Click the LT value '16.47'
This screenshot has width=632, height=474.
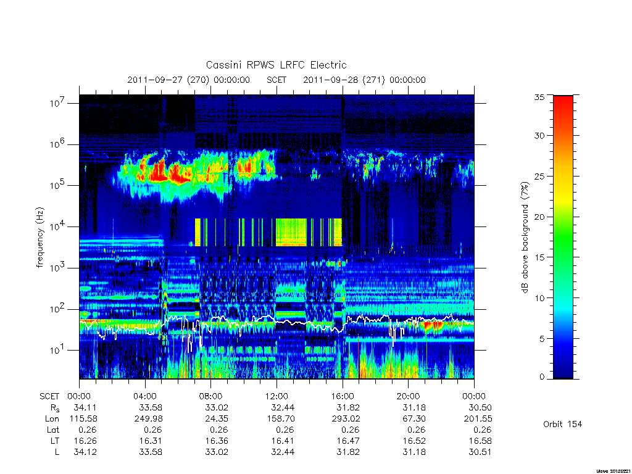click(x=349, y=441)
